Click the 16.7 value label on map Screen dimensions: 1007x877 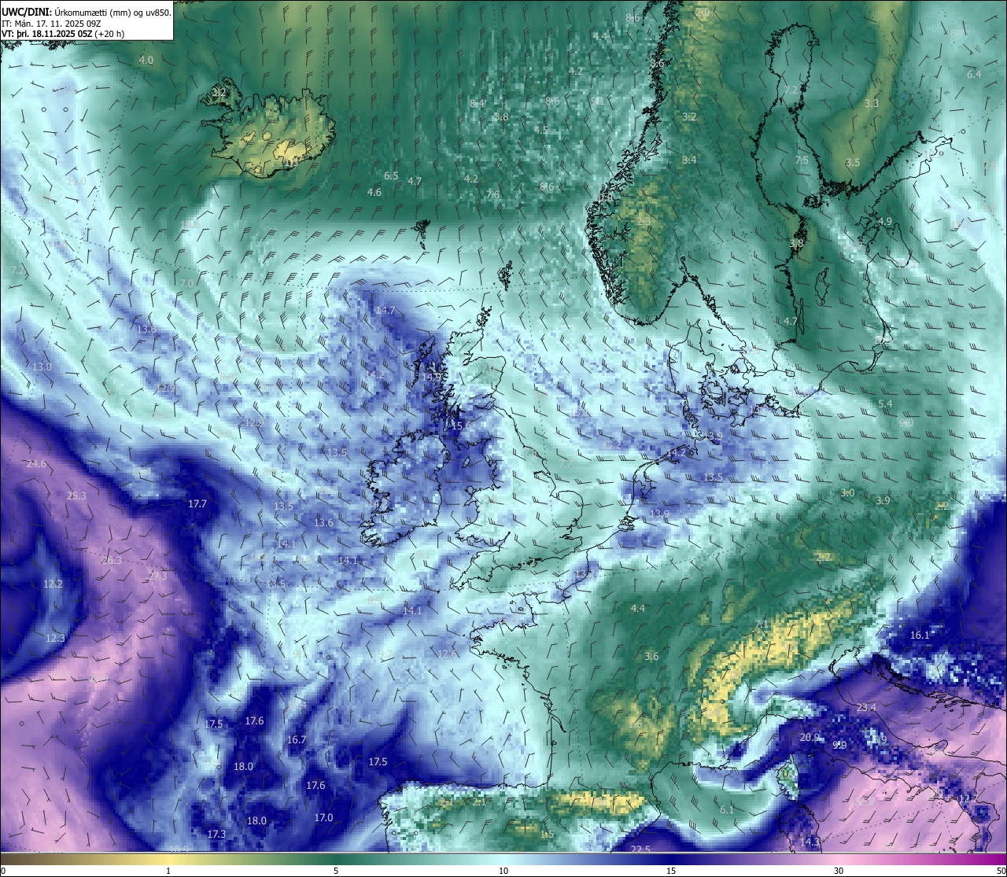[x=297, y=739]
